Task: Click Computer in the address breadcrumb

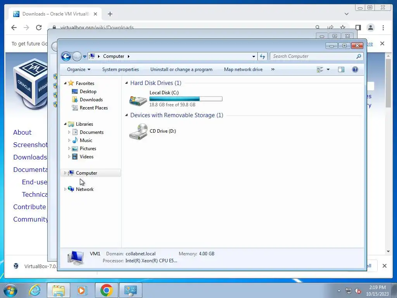Action: pos(114,56)
